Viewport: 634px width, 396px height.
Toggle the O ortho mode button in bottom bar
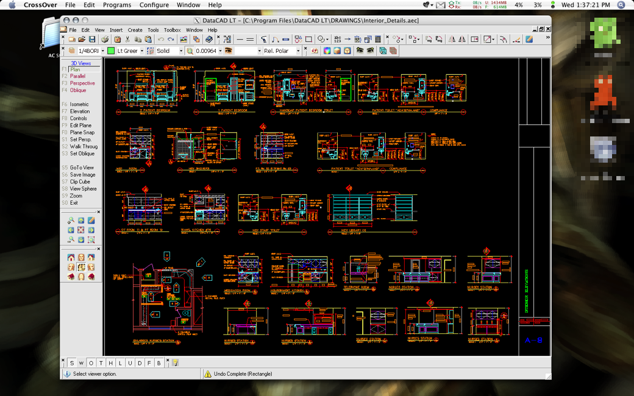coord(91,363)
